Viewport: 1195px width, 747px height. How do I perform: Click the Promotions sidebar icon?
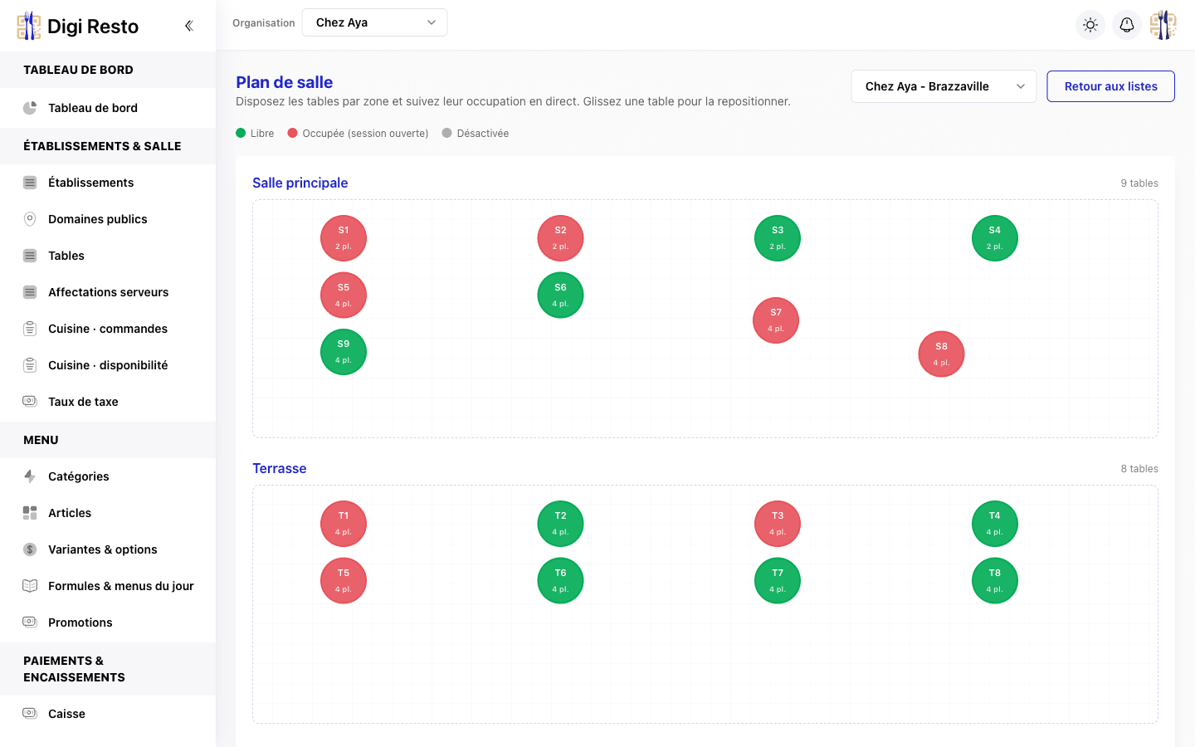(30, 622)
